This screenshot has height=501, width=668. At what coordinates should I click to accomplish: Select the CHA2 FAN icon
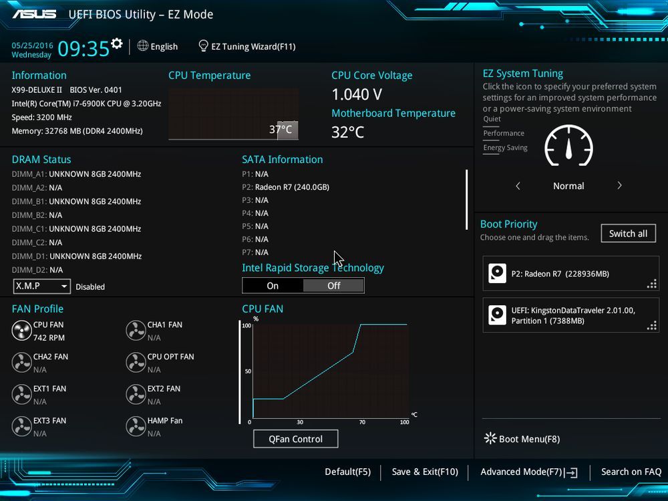(21, 363)
